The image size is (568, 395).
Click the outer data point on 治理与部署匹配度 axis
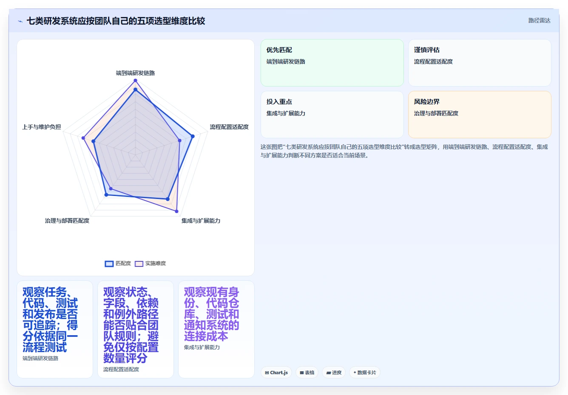(106, 195)
